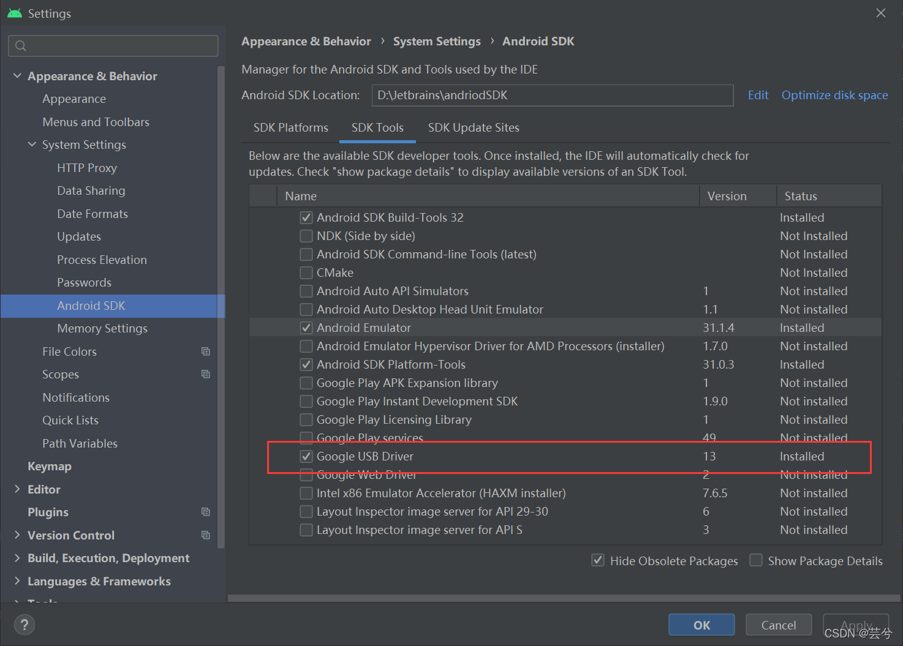Tick the CMake checkbox
Screen dimensions: 903x646
coord(306,272)
